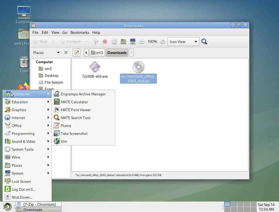
Task: Expand the Wine submenu
Action: pos(27,157)
